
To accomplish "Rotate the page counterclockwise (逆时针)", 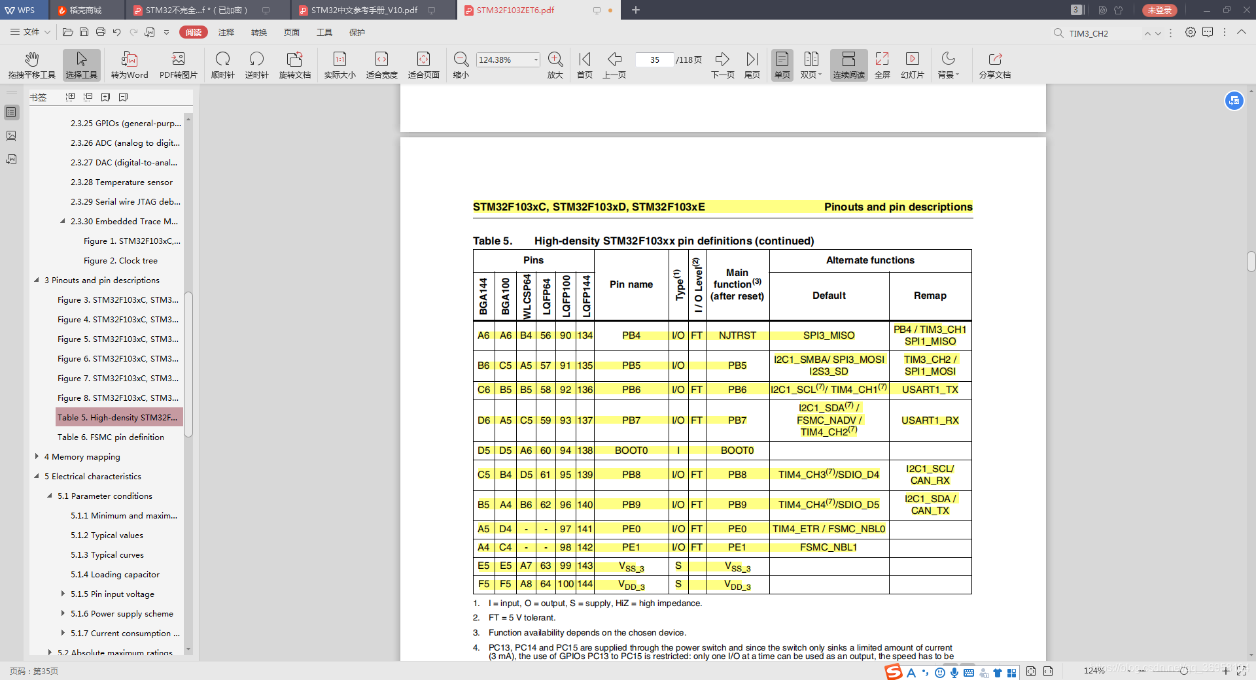I will click(256, 65).
